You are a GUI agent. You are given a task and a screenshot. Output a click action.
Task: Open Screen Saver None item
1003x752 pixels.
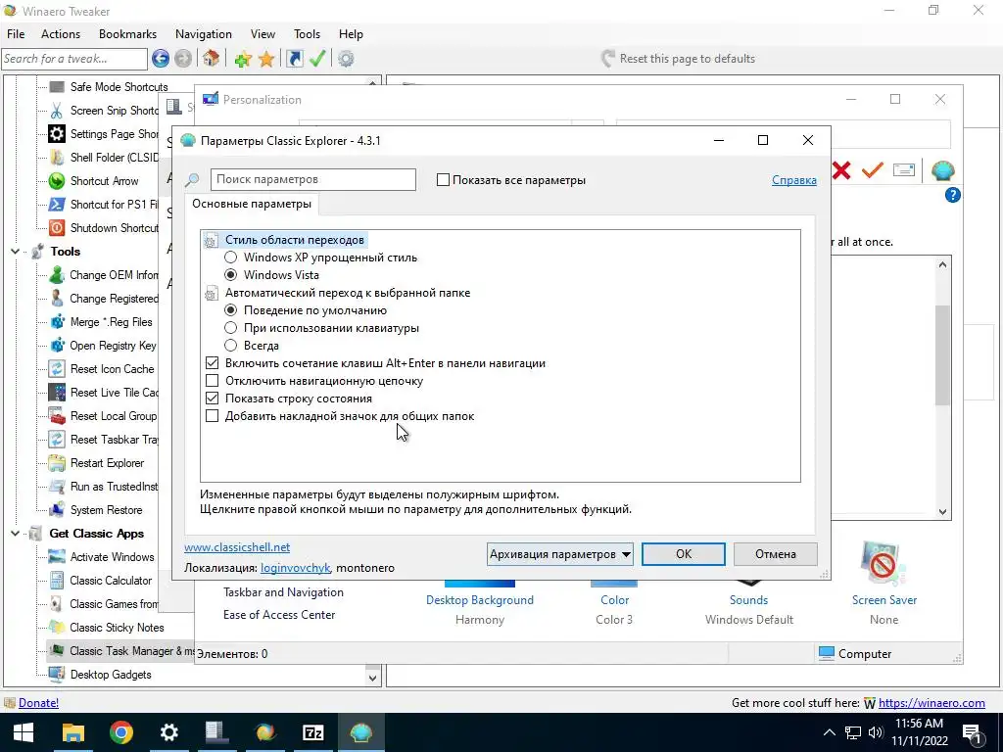[884, 584]
